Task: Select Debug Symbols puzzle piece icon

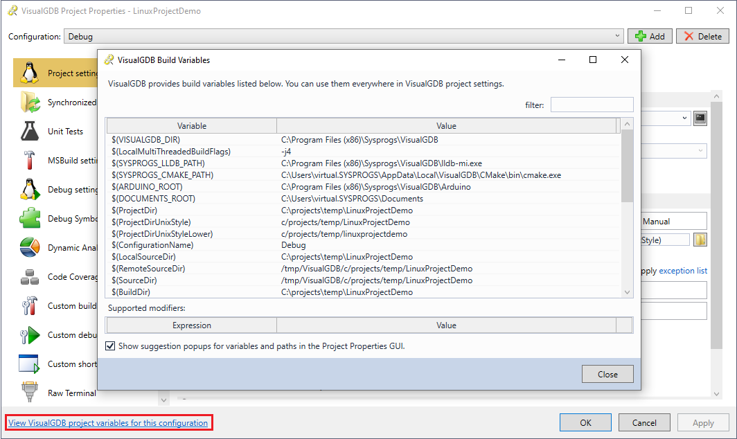Action: click(30, 219)
